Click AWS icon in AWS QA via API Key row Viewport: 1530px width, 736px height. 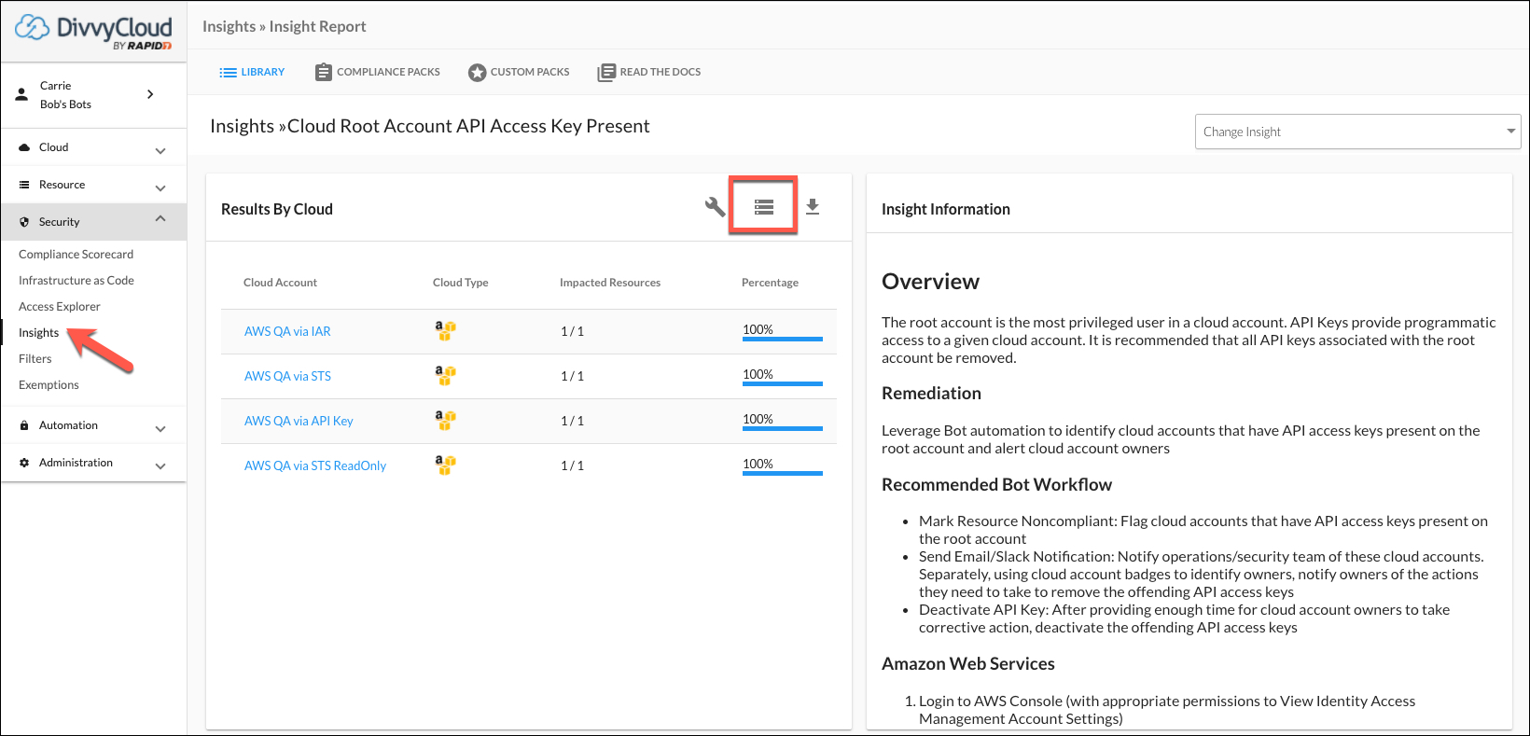[x=446, y=420]
